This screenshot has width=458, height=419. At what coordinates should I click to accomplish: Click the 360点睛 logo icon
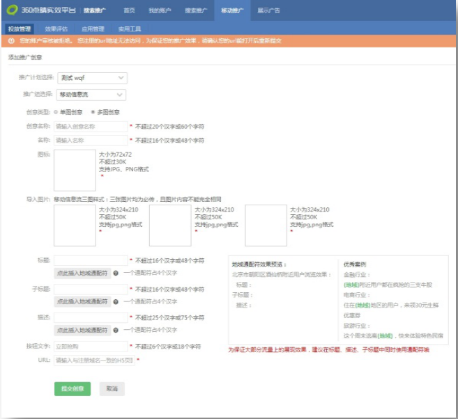11,10
